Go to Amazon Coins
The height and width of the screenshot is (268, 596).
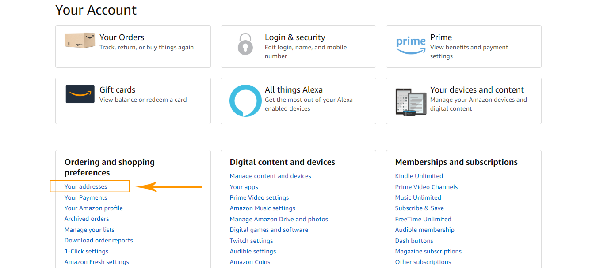[250, 262]
